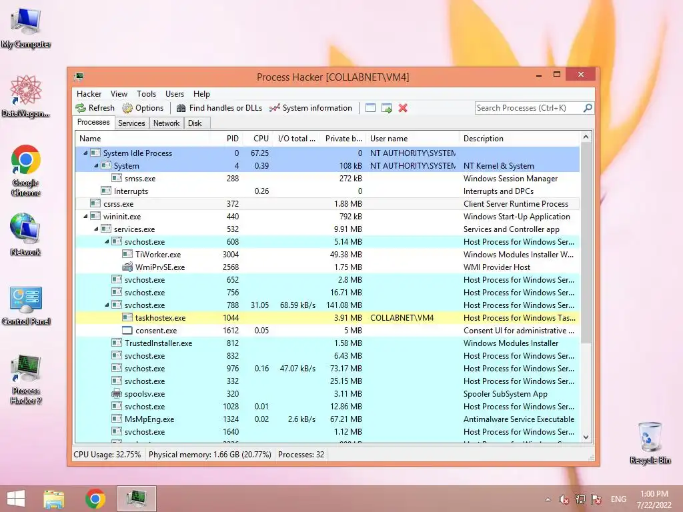This screenshot has height=512, width=683.
Task: Sort by the CPU column header
Action: 257,139
